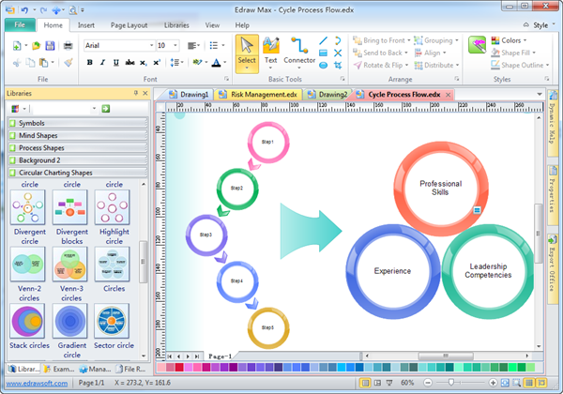Toggle bold text formatting
The image size is (563, 394).
(x=90, y=63)
